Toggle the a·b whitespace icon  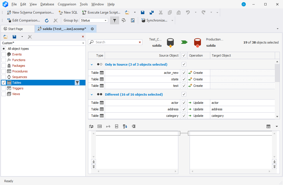(108, 126)
